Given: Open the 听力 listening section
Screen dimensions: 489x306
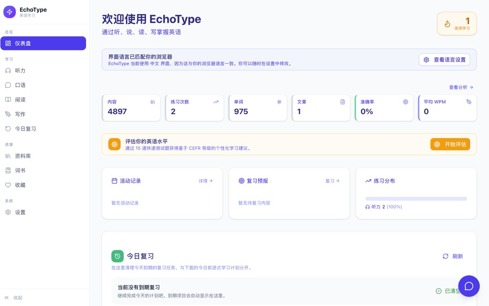Looking at the screenshot, I should [x=43, y=70].
